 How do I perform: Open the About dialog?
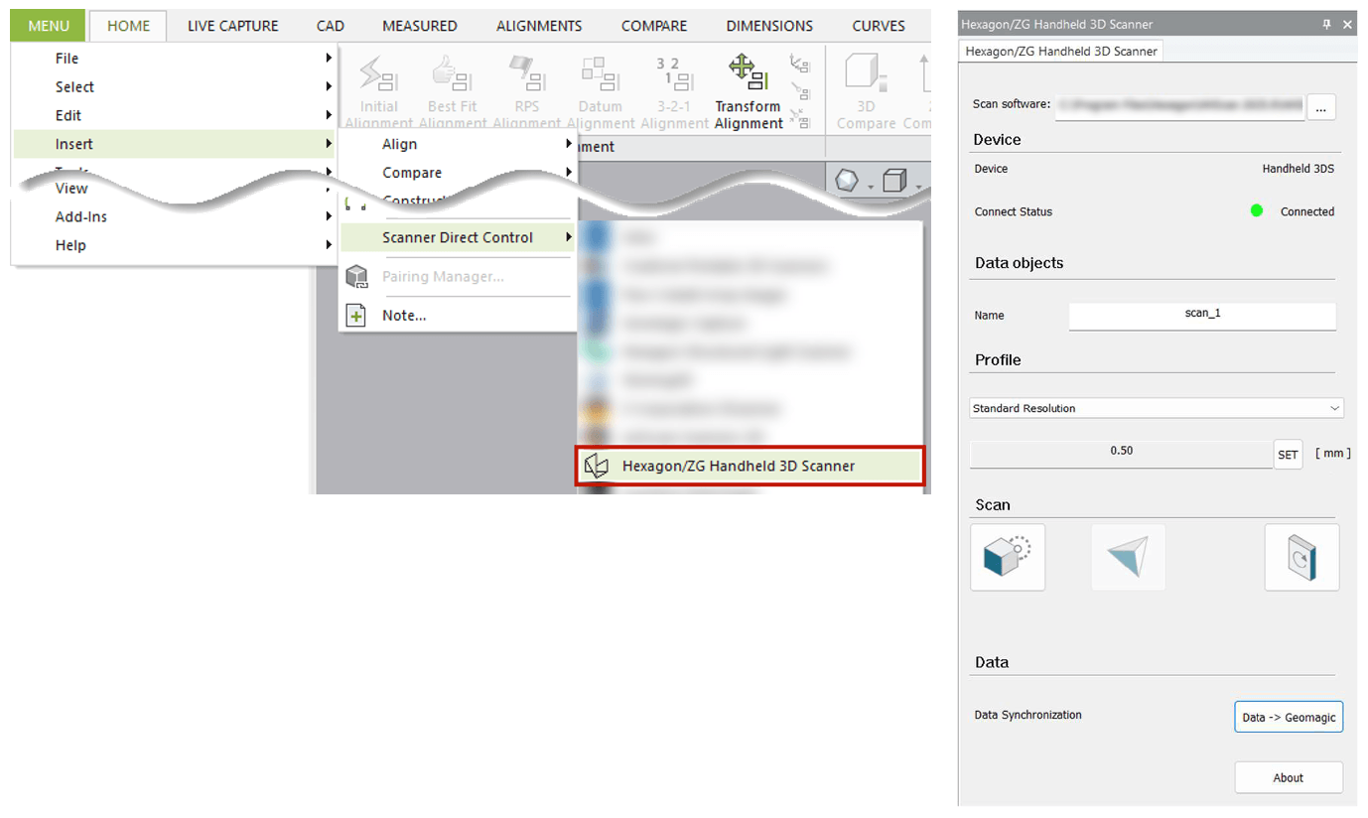point(1289,777)
